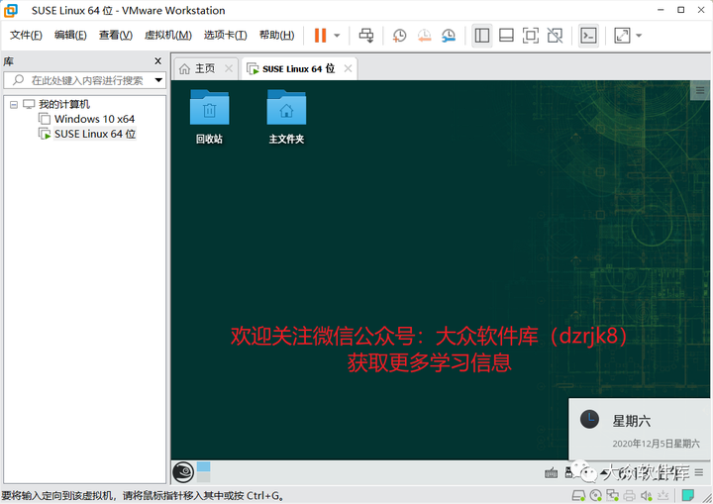Click the network adapter status icon
The width and height of the screenshot is (713, 504).
click(x=613, y=495)
